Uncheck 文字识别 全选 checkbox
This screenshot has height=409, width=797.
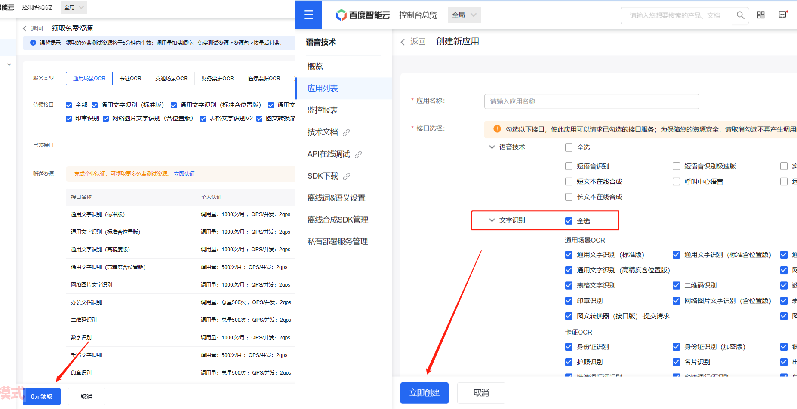click(x=569, y=221)
